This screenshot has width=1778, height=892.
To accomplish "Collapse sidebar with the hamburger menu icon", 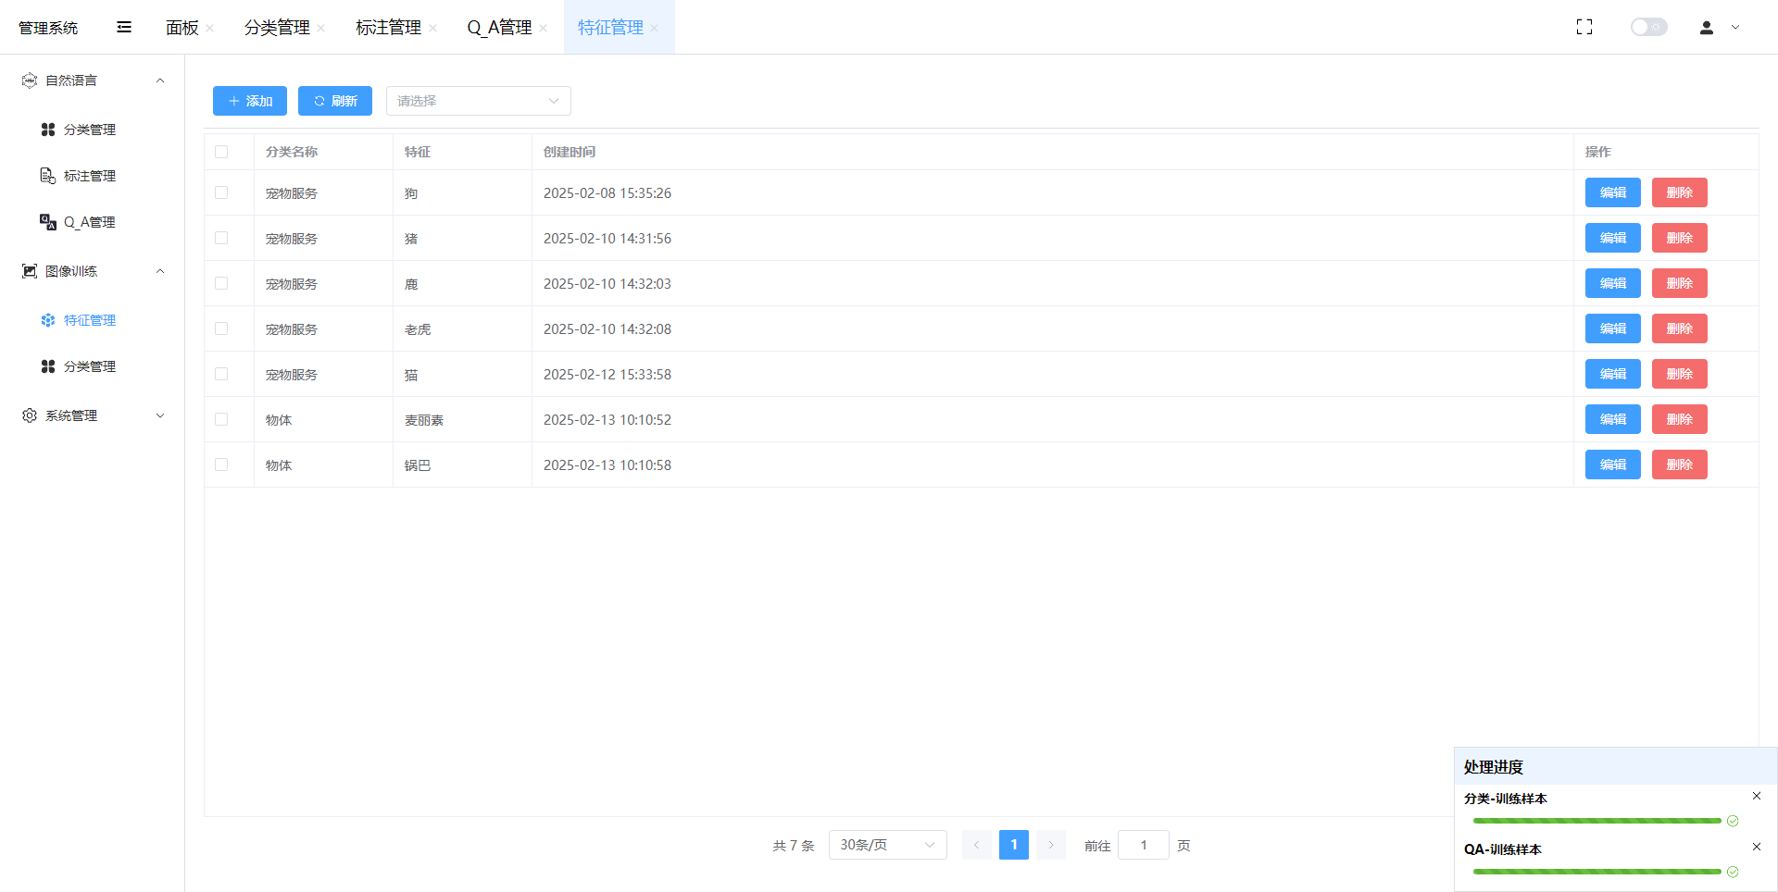I will point(124,27).
